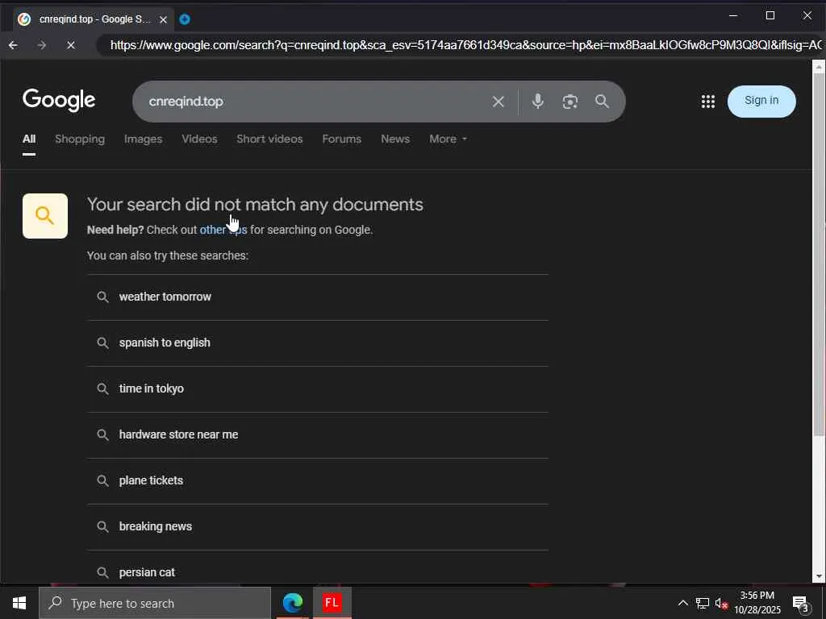Expand the More dropdown
The width and height of the screenshot is (826, 619).
click(x=448, y=139)
